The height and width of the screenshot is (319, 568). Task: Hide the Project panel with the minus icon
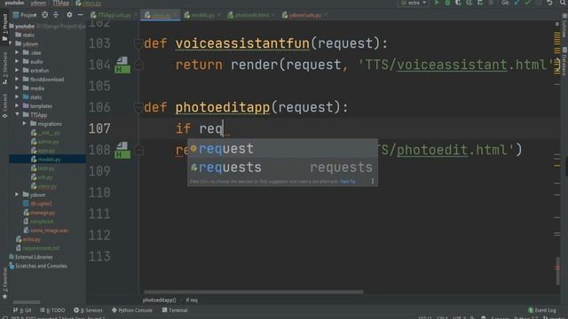point(81,15)
